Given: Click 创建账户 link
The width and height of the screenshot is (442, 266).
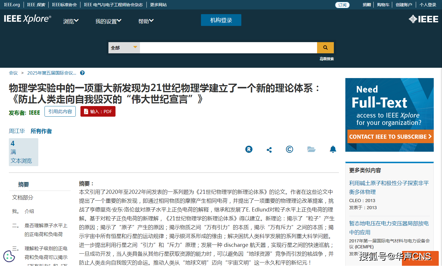Looking at the screenshot, I should (404, 5).
